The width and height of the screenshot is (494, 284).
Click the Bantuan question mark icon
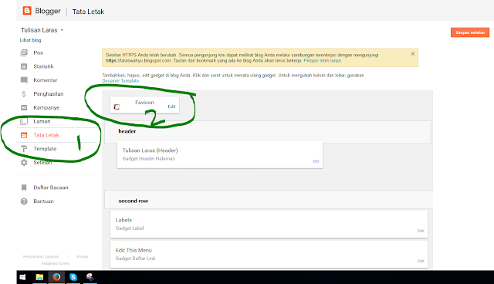tap(24, 201)
